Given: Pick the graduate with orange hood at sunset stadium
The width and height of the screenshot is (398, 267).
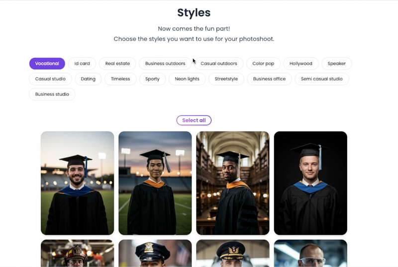Looking at the screenshot, I should pos(155,183).
